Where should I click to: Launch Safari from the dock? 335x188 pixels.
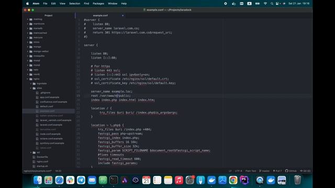click(59, 180)
